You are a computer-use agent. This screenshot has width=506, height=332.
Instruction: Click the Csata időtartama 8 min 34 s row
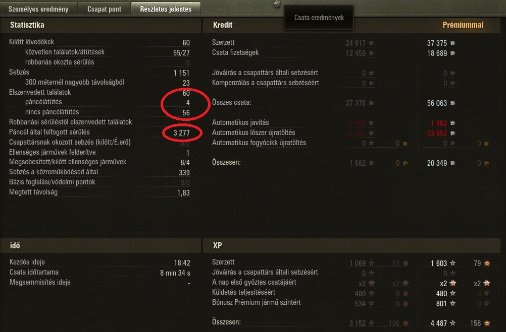point(99,273)
